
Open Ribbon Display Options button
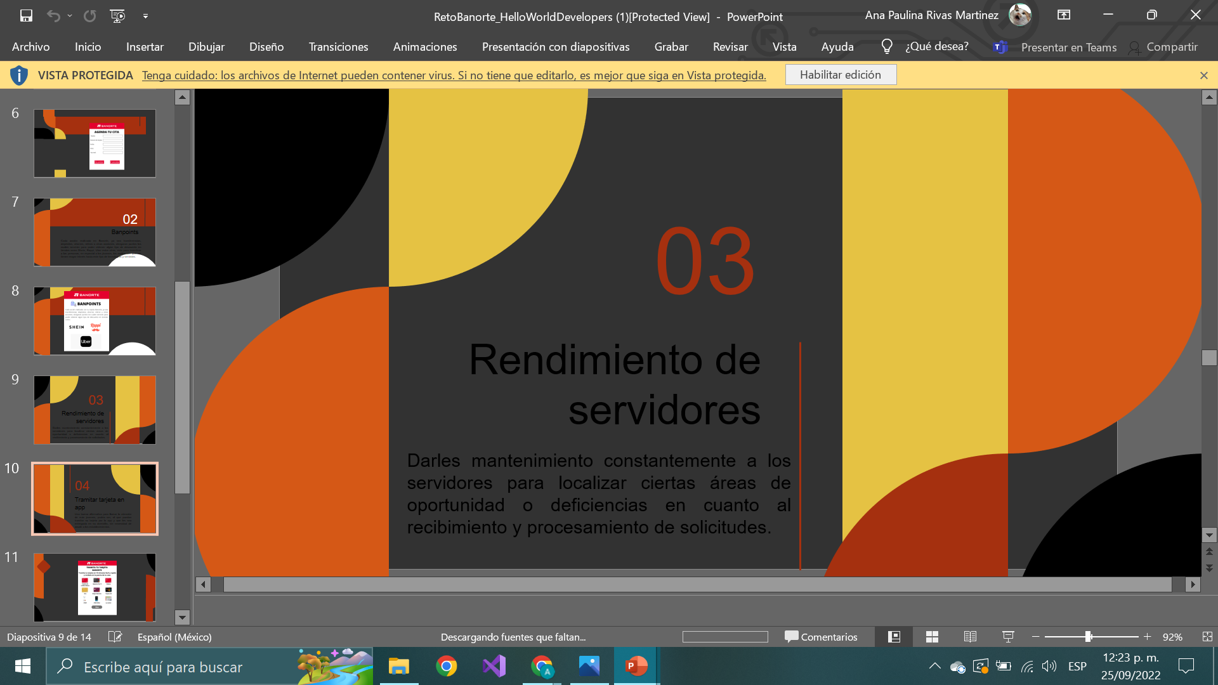(x=1064, y=15)
